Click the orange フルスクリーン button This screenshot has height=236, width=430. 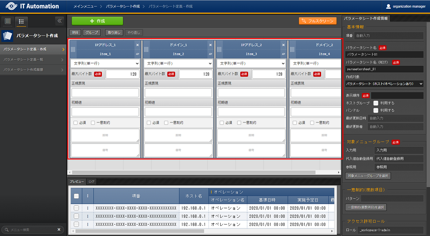[x=317, y=21]
